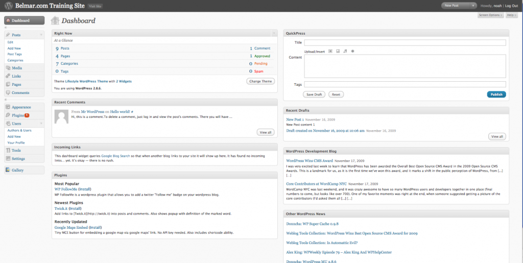Click the Appearance icon in sidebar
523x263 pixels.
[8, 107]
